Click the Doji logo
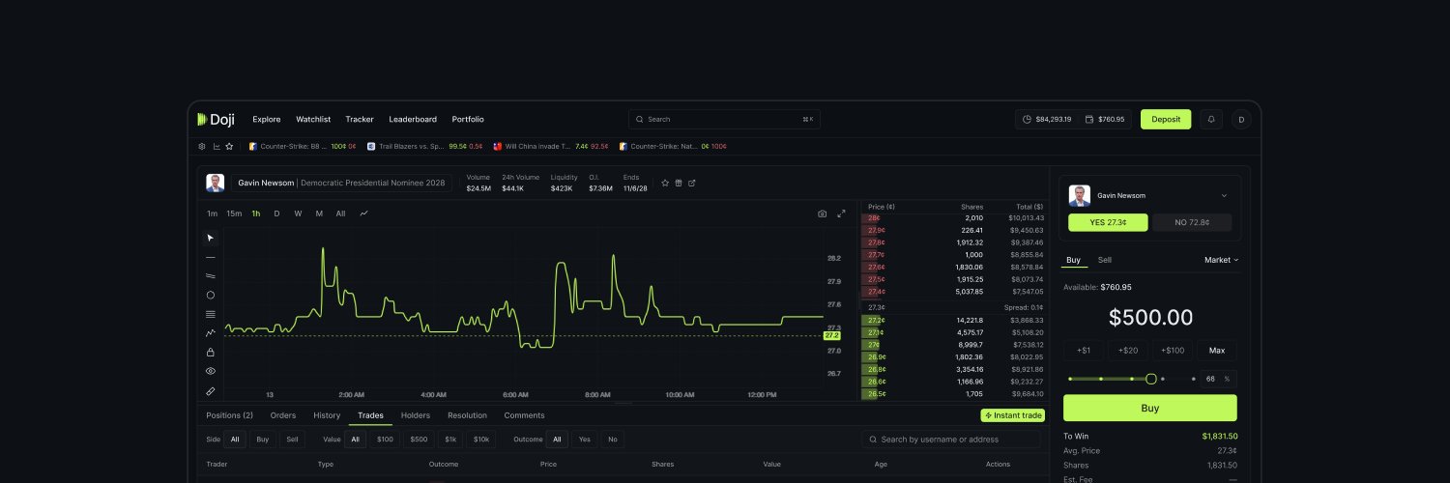The width and height of the screenshot is (1450, 483). tap(216, 119)
